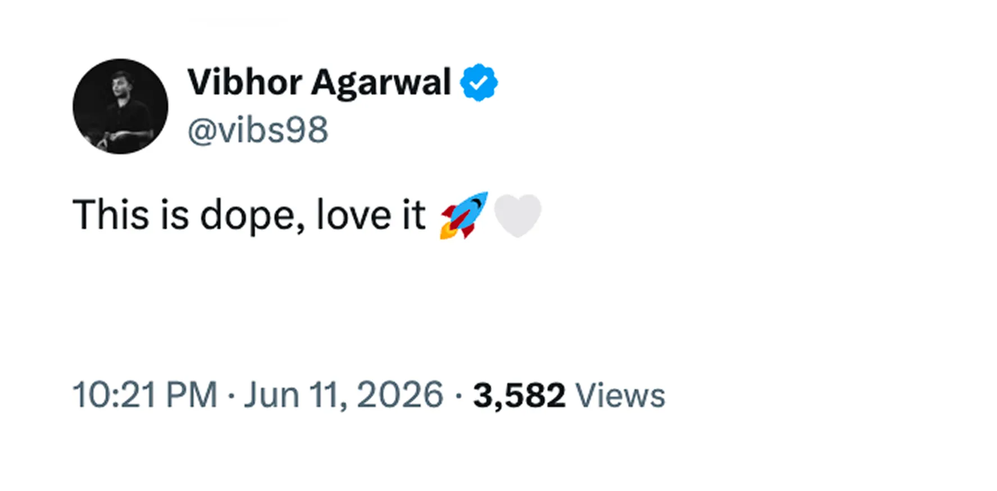The width and height of the screenshot is (997, 491).
Task: Visit the @vibs98 handle
Action: click(x=258, y=130)
